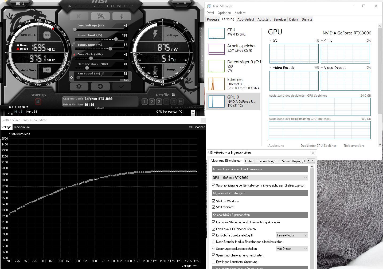Open fan speed settings gear icon
383x269 pixels.
71,78
